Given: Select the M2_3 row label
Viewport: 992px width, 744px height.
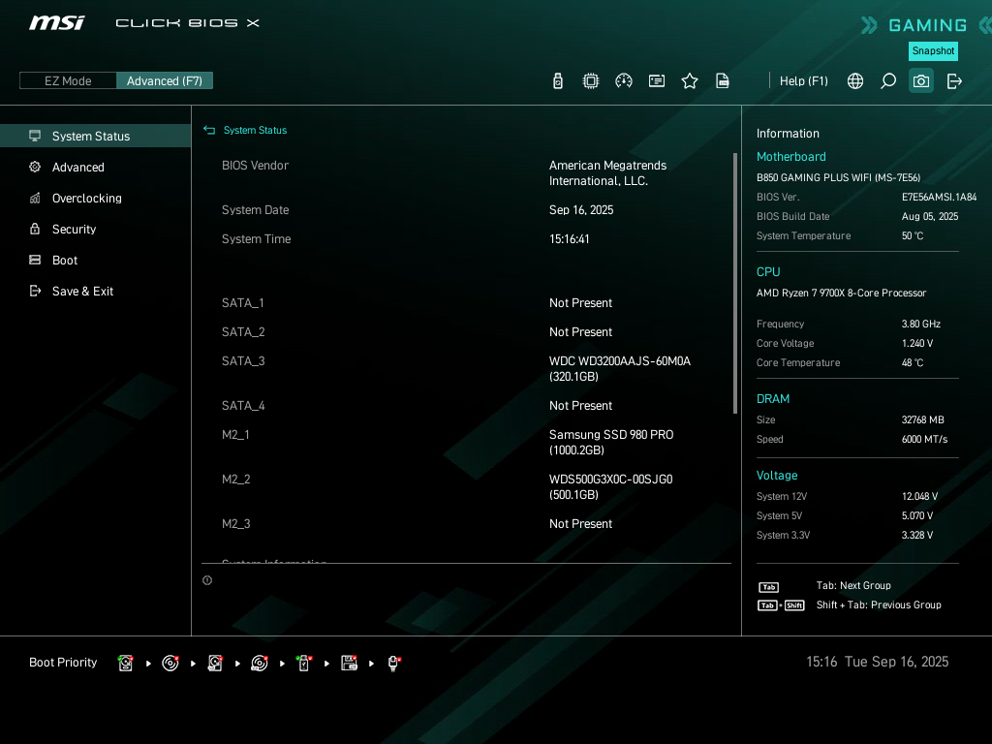Looking at the screenshot, I should point(236,524).
